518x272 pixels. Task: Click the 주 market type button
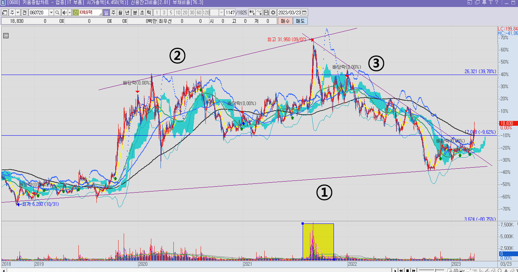pyautogui.click(x=12, y=12)
